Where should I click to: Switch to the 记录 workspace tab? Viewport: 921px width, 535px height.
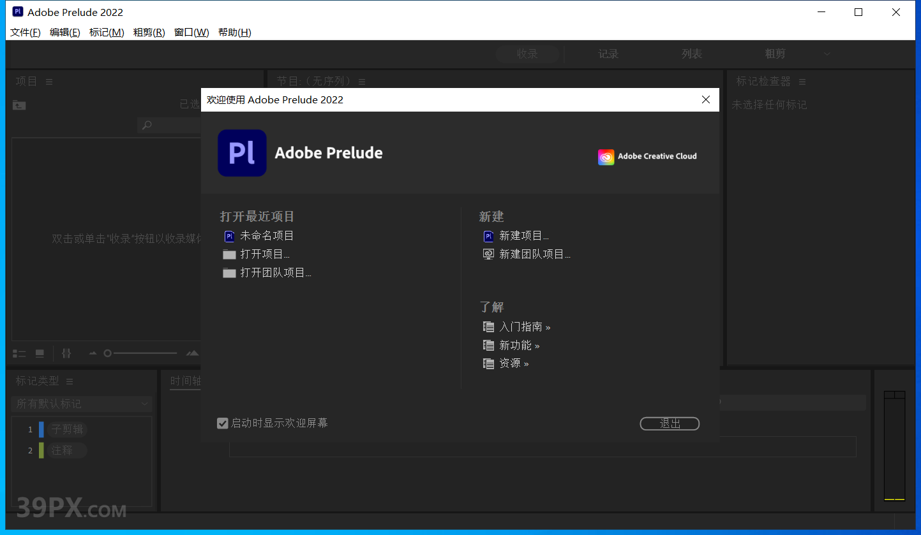608,54
